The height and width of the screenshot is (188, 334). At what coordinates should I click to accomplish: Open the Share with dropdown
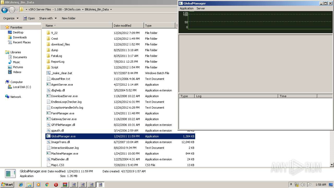coord(48,18)
